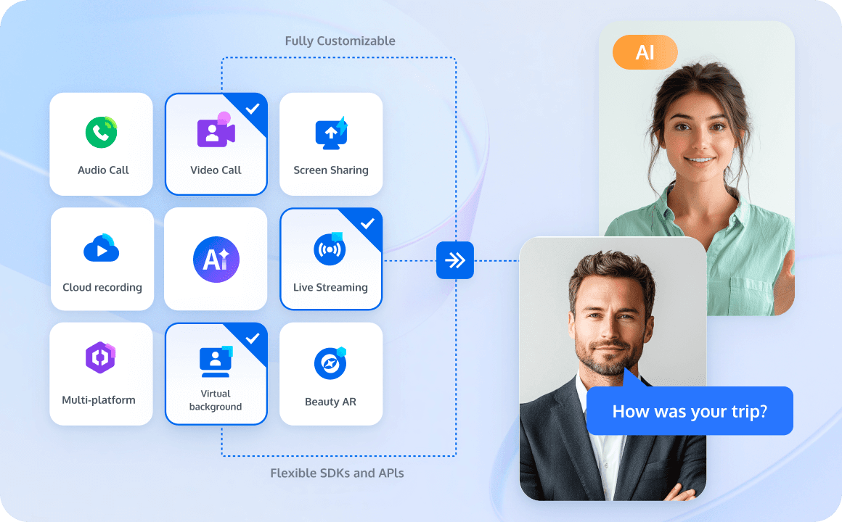Image resolution: width=842 pixels, height=522 pixels.
Task: Click the "Multi-platform" label text
Action: click(99, 399)
